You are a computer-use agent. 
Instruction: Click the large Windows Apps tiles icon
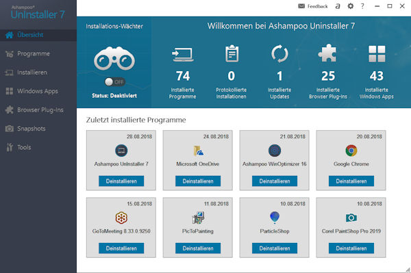(x=377, y=54)
